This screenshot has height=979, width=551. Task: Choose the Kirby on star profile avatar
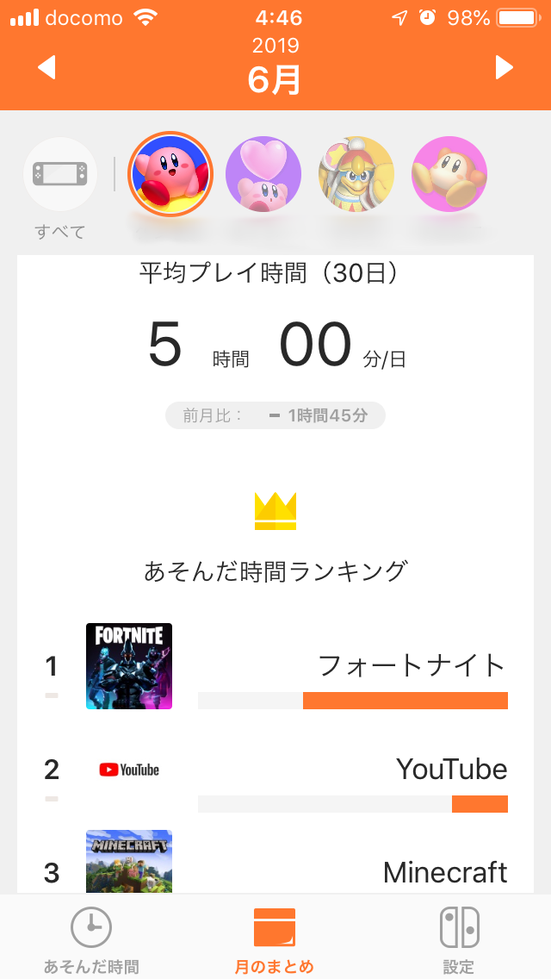(x=170, y=174)
